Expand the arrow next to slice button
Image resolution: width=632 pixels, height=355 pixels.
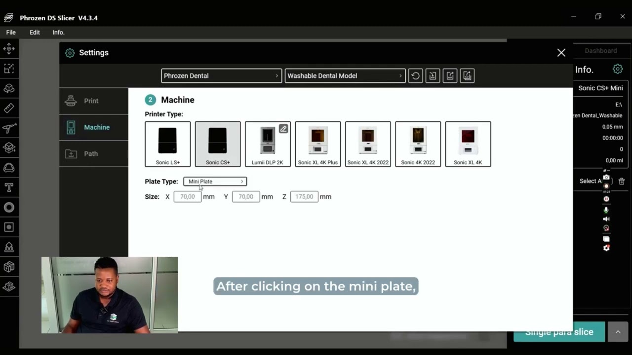tap(618, 332)
